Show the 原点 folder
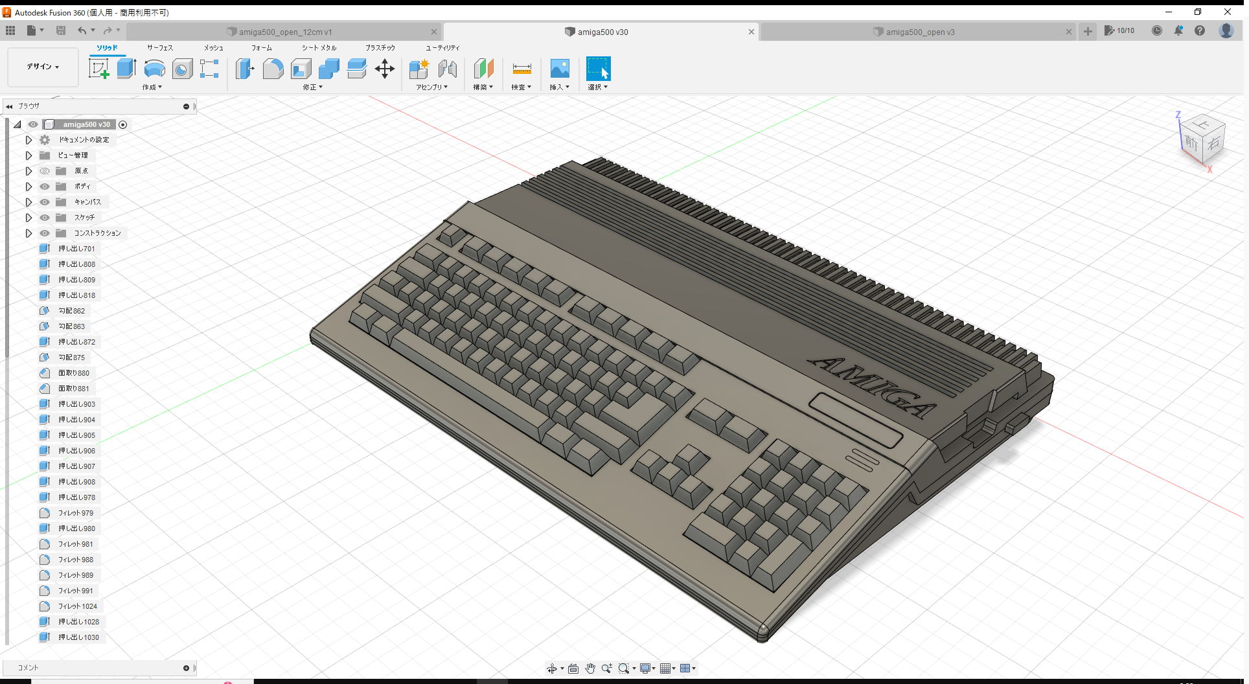 tap(44, 170)
